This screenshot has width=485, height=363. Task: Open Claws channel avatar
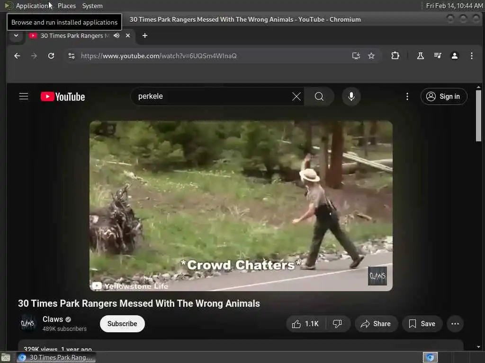[27, 323]
